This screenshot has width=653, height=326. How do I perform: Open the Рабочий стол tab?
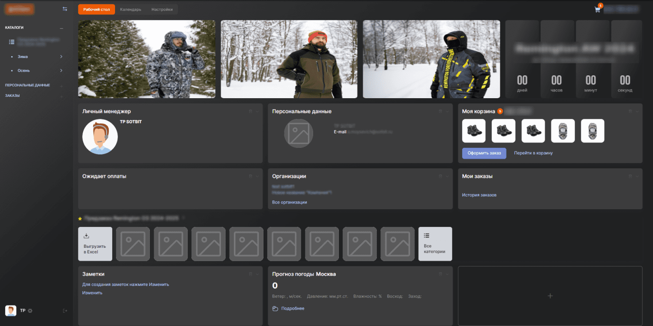(x=96, y=10)
